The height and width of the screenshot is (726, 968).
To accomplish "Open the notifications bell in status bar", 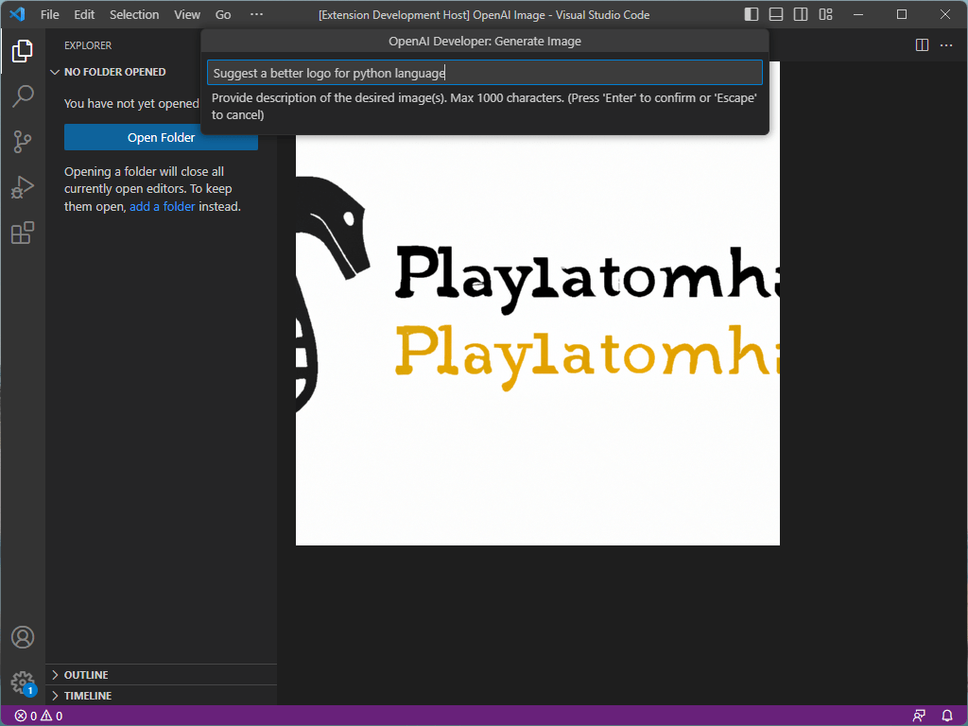I will 946,716.
